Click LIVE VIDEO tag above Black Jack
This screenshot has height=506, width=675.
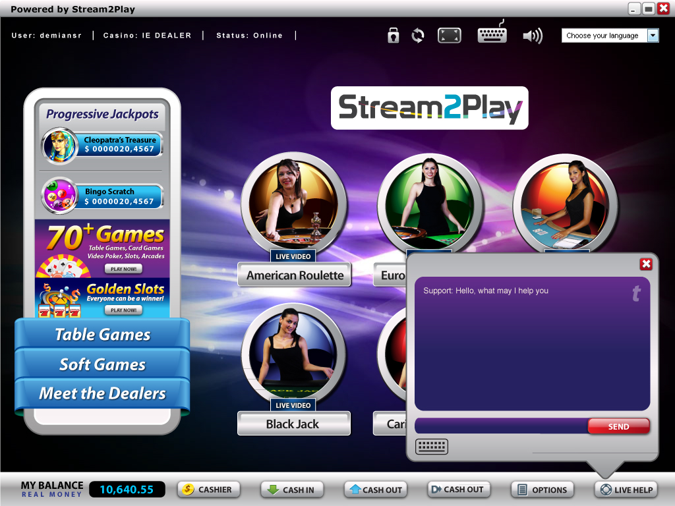pyautogui.click(x=293, y=405)
